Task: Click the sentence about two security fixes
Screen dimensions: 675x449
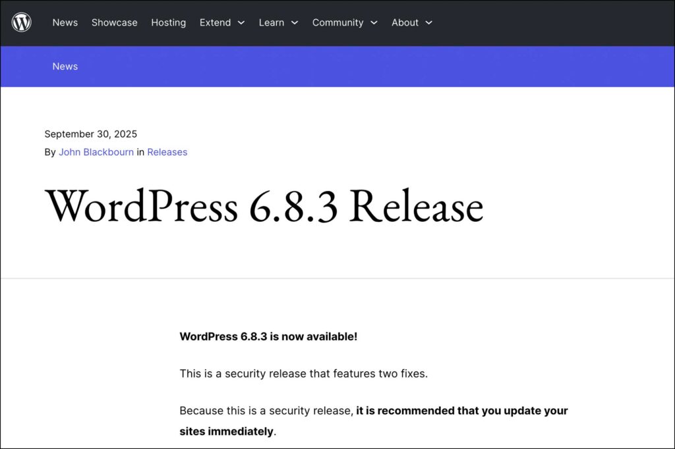Action: [303, 373]
